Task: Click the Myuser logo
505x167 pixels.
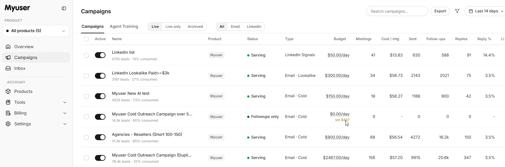Action: click(17, 8)
